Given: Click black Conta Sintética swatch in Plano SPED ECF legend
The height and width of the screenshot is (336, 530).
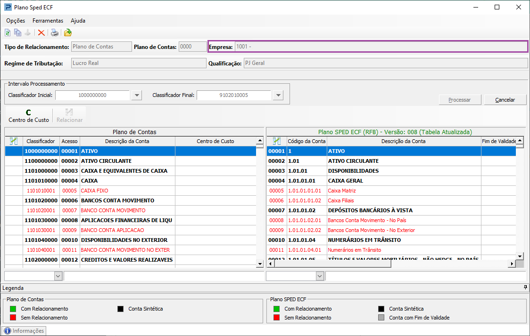Looking at the screenshot, I should pos(381,309).
